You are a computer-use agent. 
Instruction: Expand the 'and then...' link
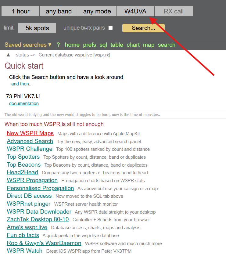coord(22,84)
